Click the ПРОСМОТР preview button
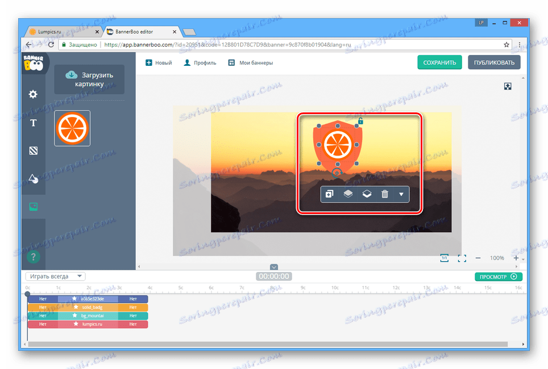548x369 pixels. pos(499,276)
